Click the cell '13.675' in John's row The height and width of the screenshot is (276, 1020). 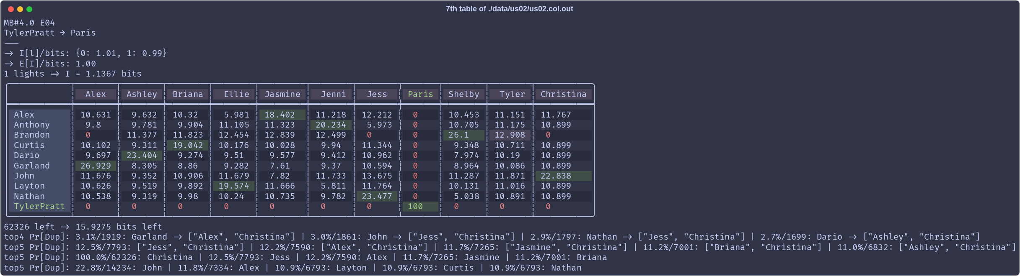[x=377, y=176]
